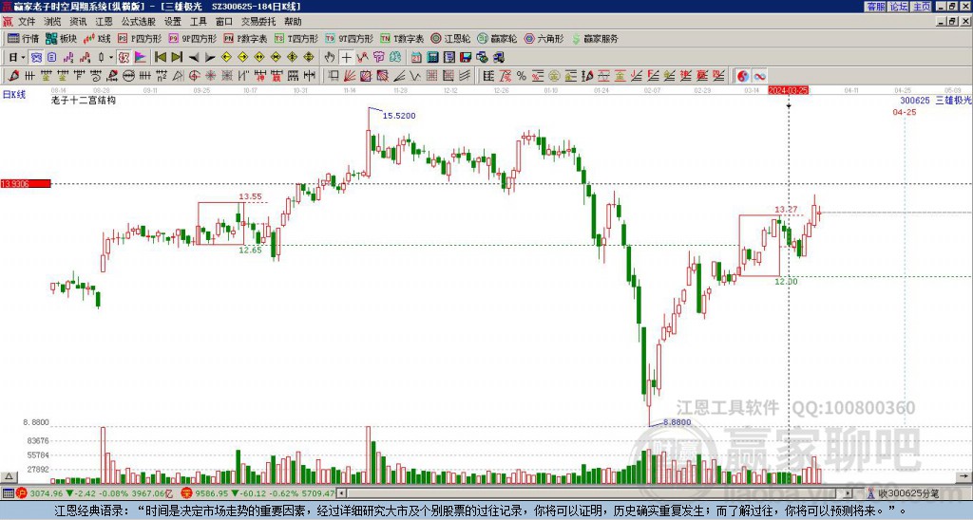Click the 日K线 label

tap(14, 95)
